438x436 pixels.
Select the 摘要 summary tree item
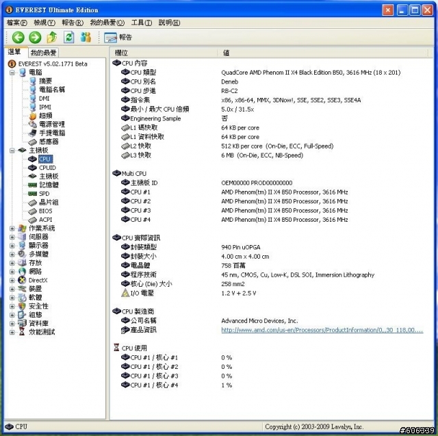click(45, 81)
